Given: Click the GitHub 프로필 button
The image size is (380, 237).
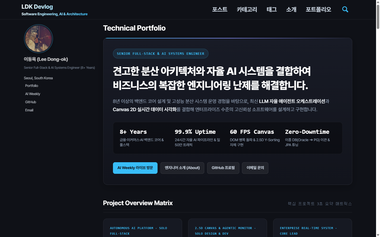Looking at the screenshot, I should [x=223, y=168].
